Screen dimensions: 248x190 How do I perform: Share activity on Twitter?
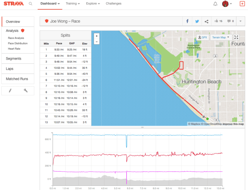point(197,22)
